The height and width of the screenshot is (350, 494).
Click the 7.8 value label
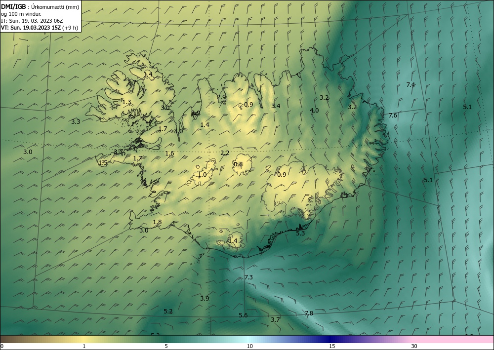point(309,313)
